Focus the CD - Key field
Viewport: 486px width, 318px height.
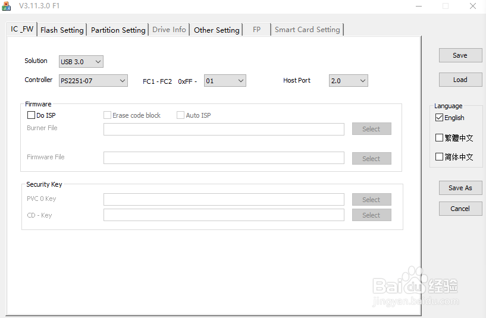(224, 215)
